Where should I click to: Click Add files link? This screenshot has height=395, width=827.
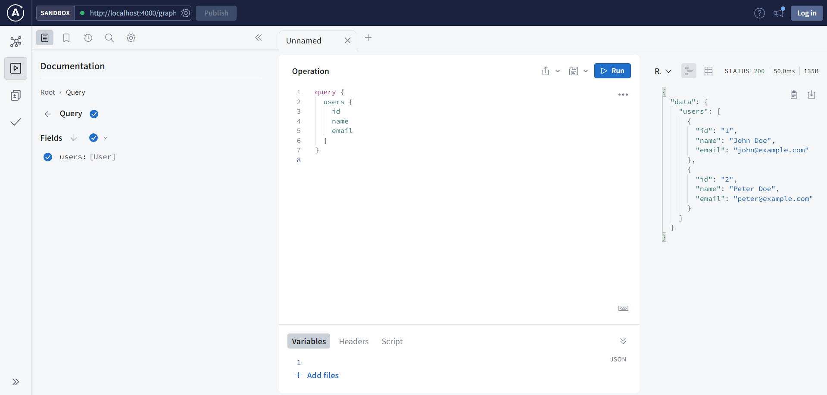[317, 375]
